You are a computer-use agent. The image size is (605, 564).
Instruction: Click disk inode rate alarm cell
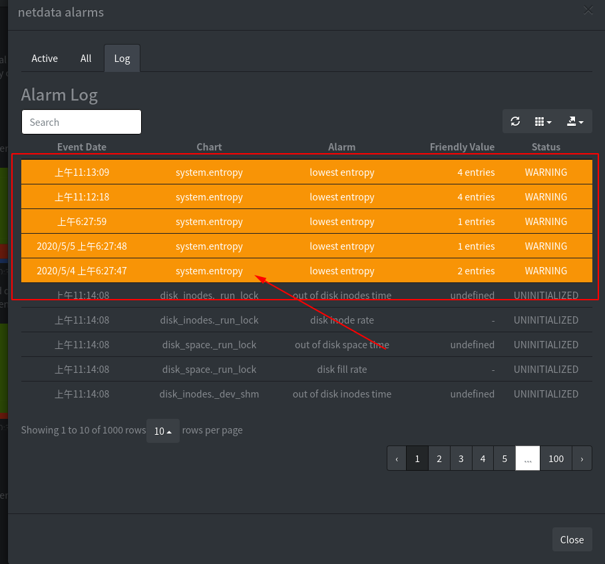point(342,320)
